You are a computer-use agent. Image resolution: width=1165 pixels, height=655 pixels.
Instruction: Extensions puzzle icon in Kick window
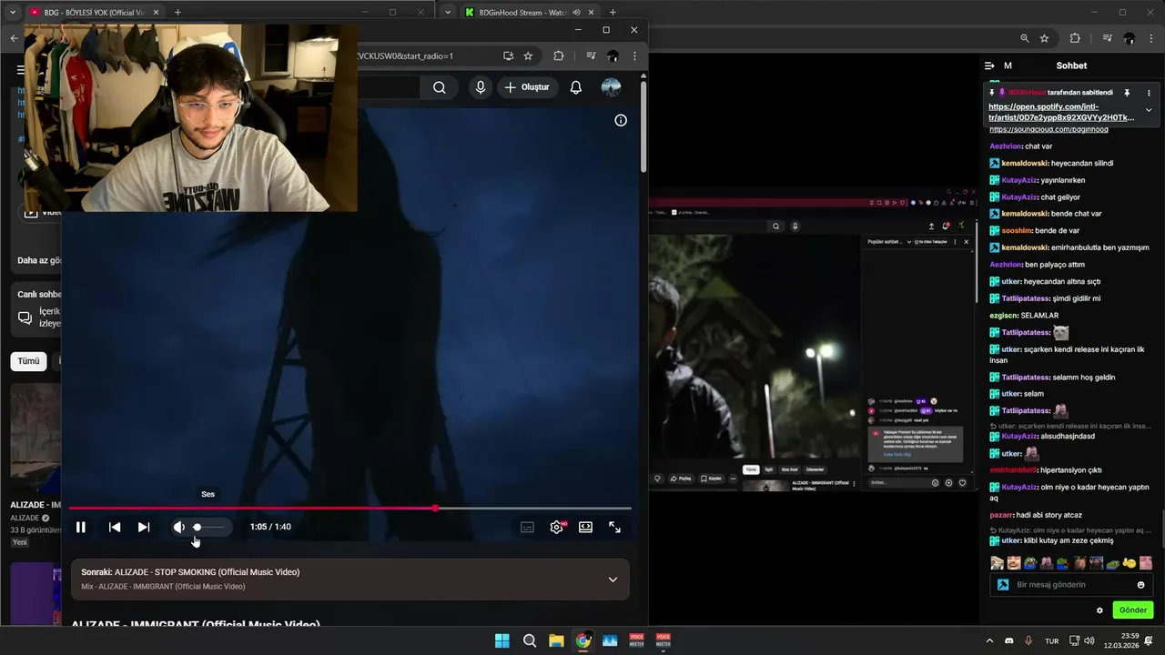1075,38
